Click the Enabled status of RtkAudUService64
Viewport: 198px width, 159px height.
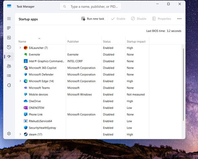(108, 121)
